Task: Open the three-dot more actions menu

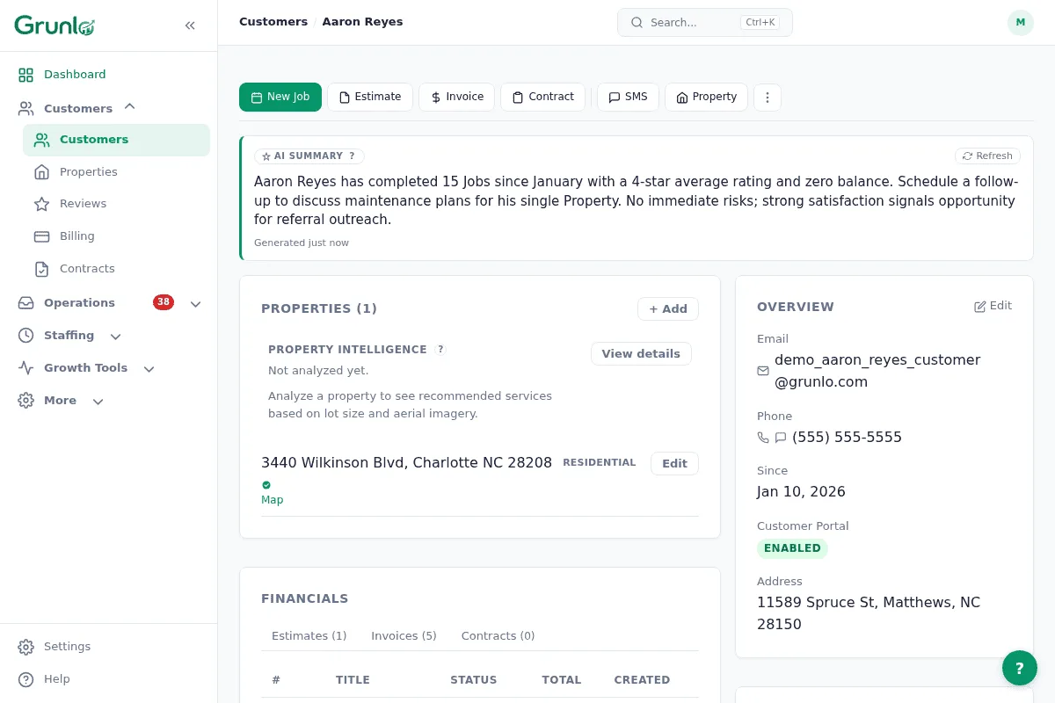Action: pos(768,98)
